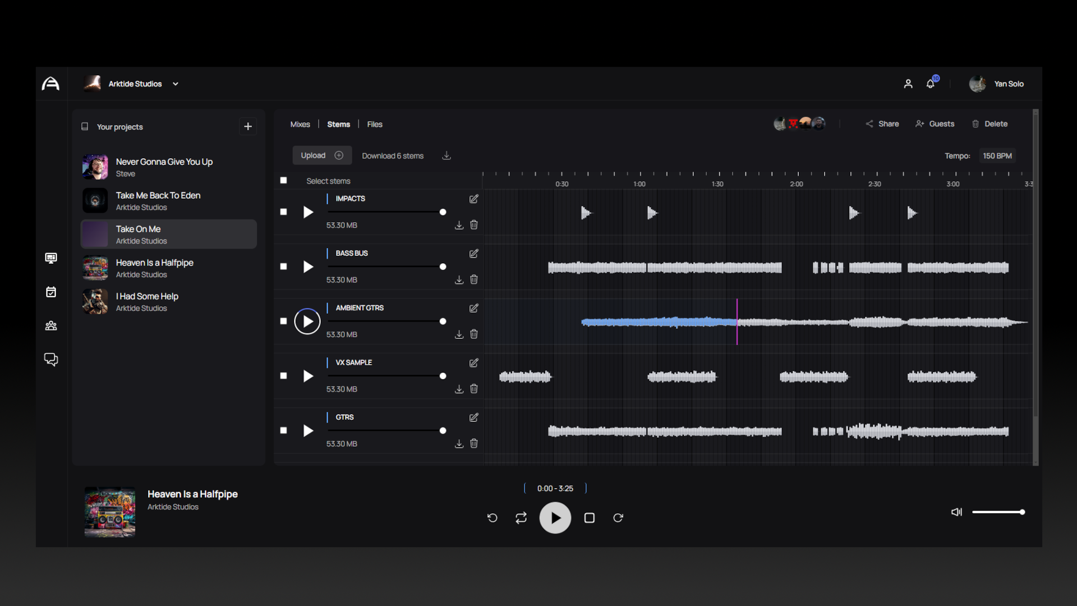Open the Guests button
1077x606 pixels.
pyautogui.click(x=935, y=123)
